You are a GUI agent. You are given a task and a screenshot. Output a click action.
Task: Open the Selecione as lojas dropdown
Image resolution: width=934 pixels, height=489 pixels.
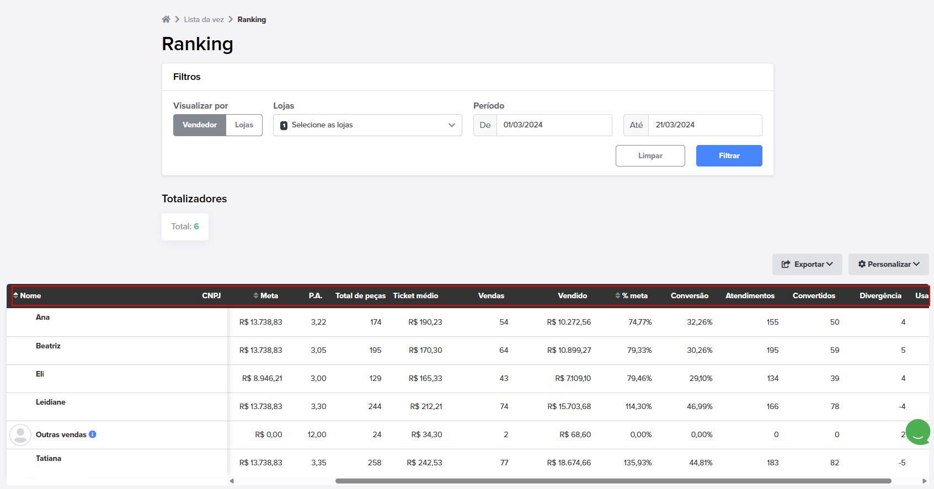[x=367, y=125]
